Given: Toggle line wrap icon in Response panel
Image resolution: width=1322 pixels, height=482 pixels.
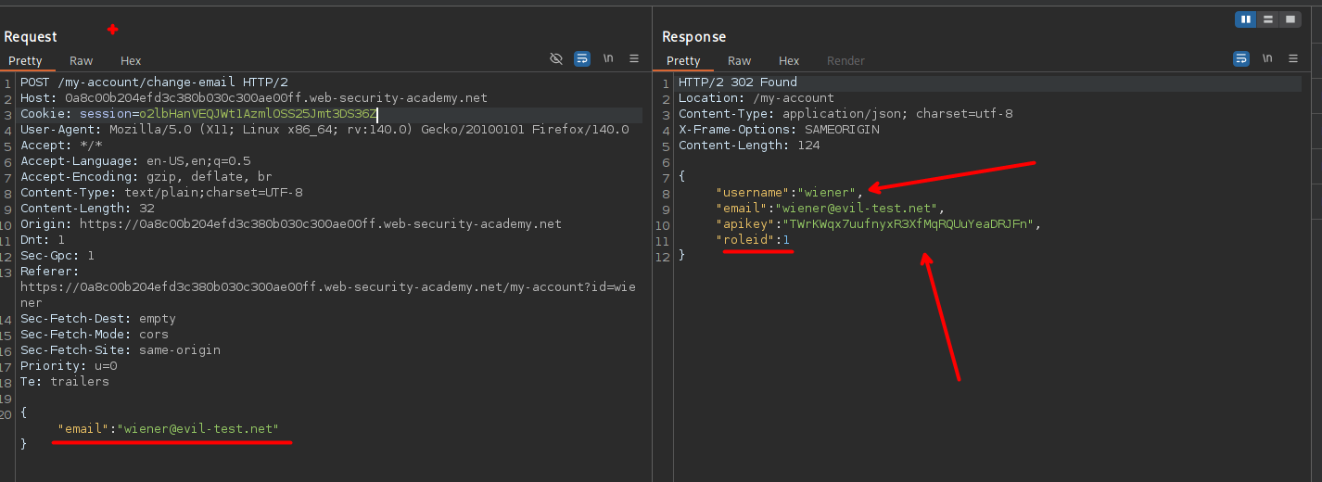Looking at the screenshot, I should [x=1241, y=58].
